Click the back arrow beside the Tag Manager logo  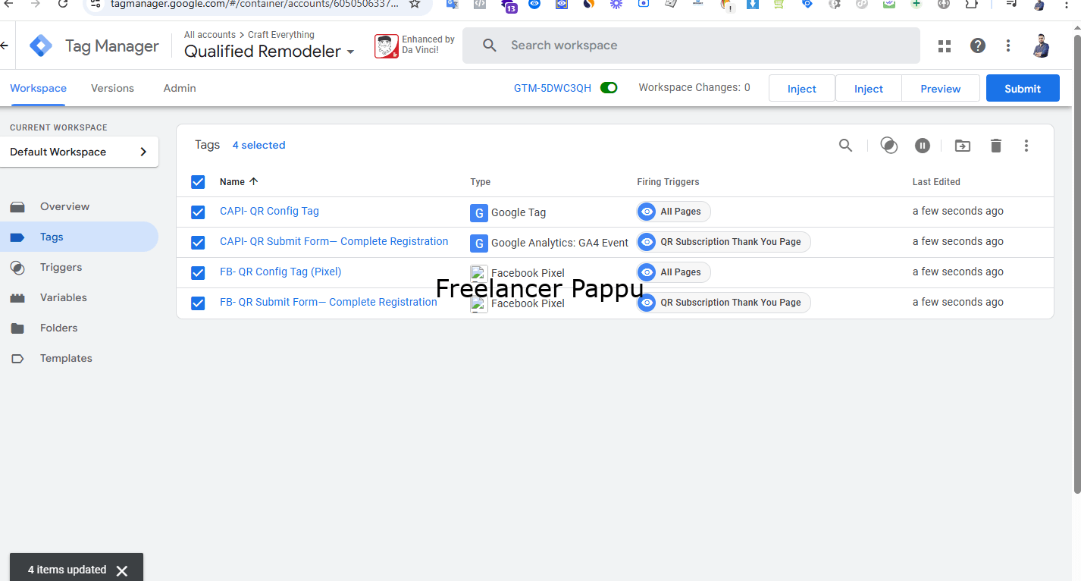(x=5, y=46)
